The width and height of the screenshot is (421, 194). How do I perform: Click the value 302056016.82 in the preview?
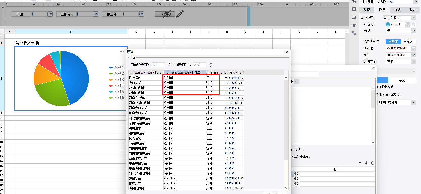[234, 178]
